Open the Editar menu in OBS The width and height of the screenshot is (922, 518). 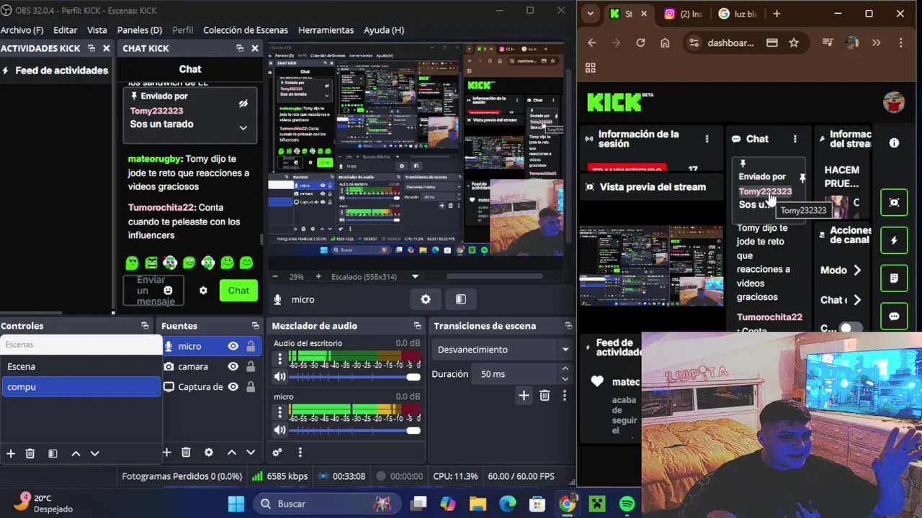(65, 30)
